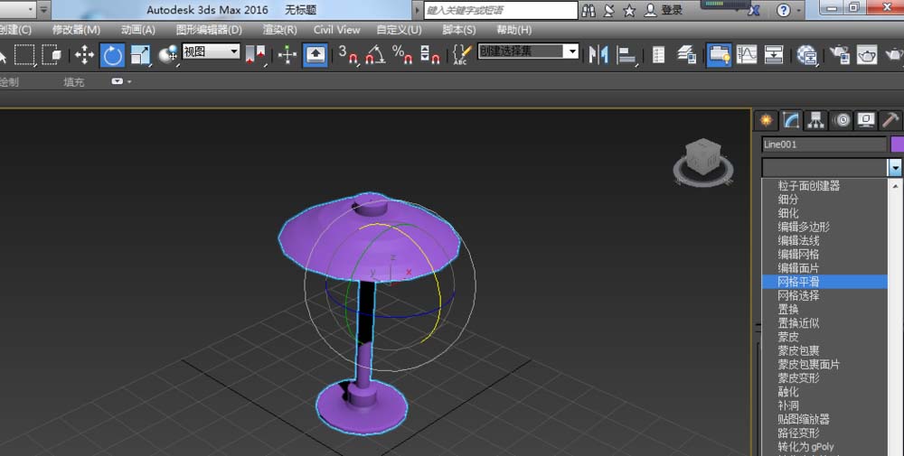Image resolution: width=904 pixels, height=456 pixels.
Task: Choose the Select and Scale tool
Action: (140, 55)
